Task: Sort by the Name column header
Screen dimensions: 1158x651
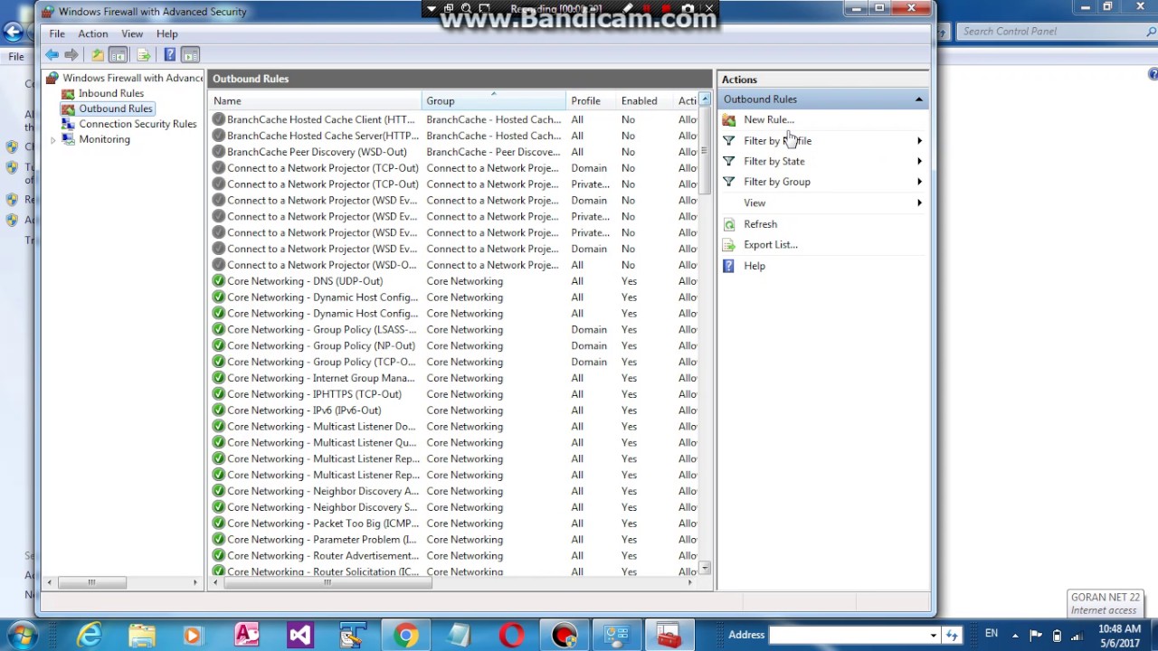Action: pyautogui.click(x=315, y=100)
